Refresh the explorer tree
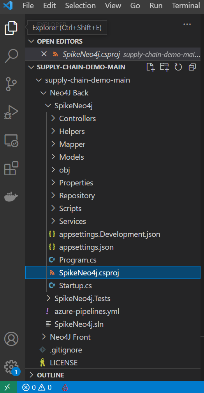 coord(178,67)
